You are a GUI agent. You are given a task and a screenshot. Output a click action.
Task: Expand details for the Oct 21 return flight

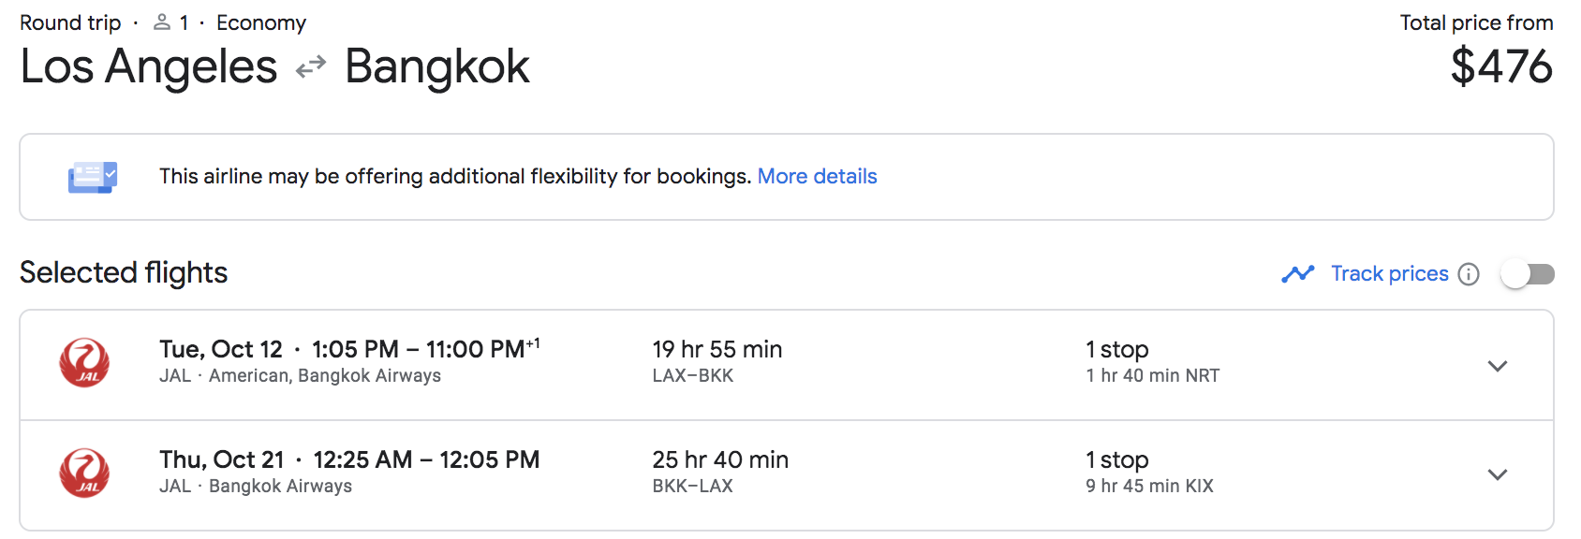1498,474
